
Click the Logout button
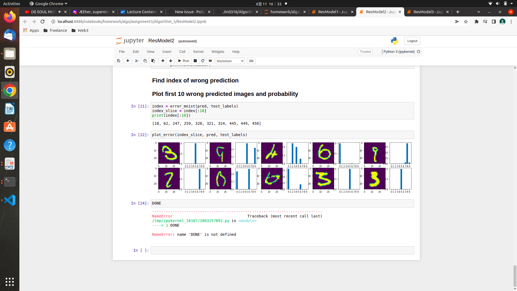412,41
